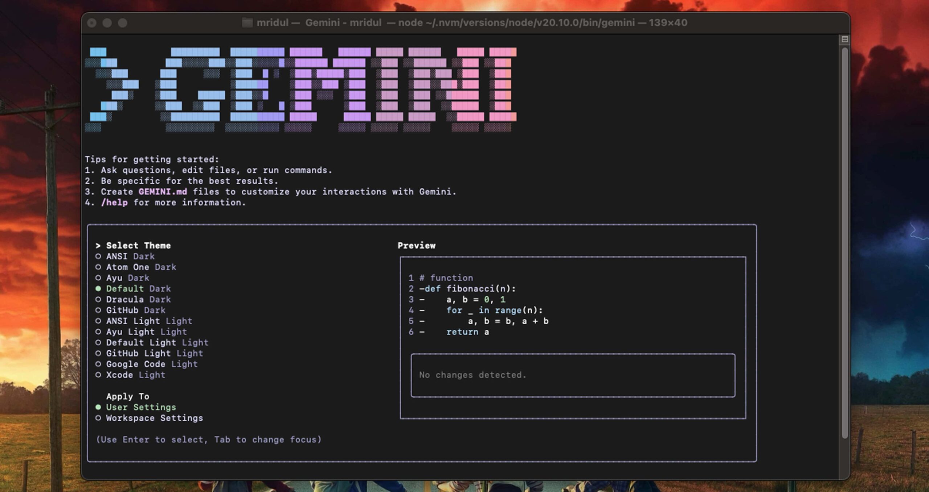Click the scrollback marker icon at the scrollbar top
This screenshot has height=492, width=929.
pyautogui.click(x=844, y=39)
